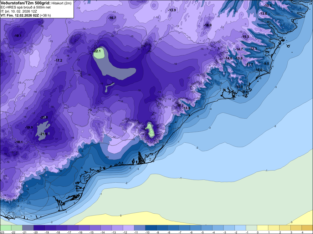Click the -21.9 temperature value
313x234 pixels.
click(43, 134)
